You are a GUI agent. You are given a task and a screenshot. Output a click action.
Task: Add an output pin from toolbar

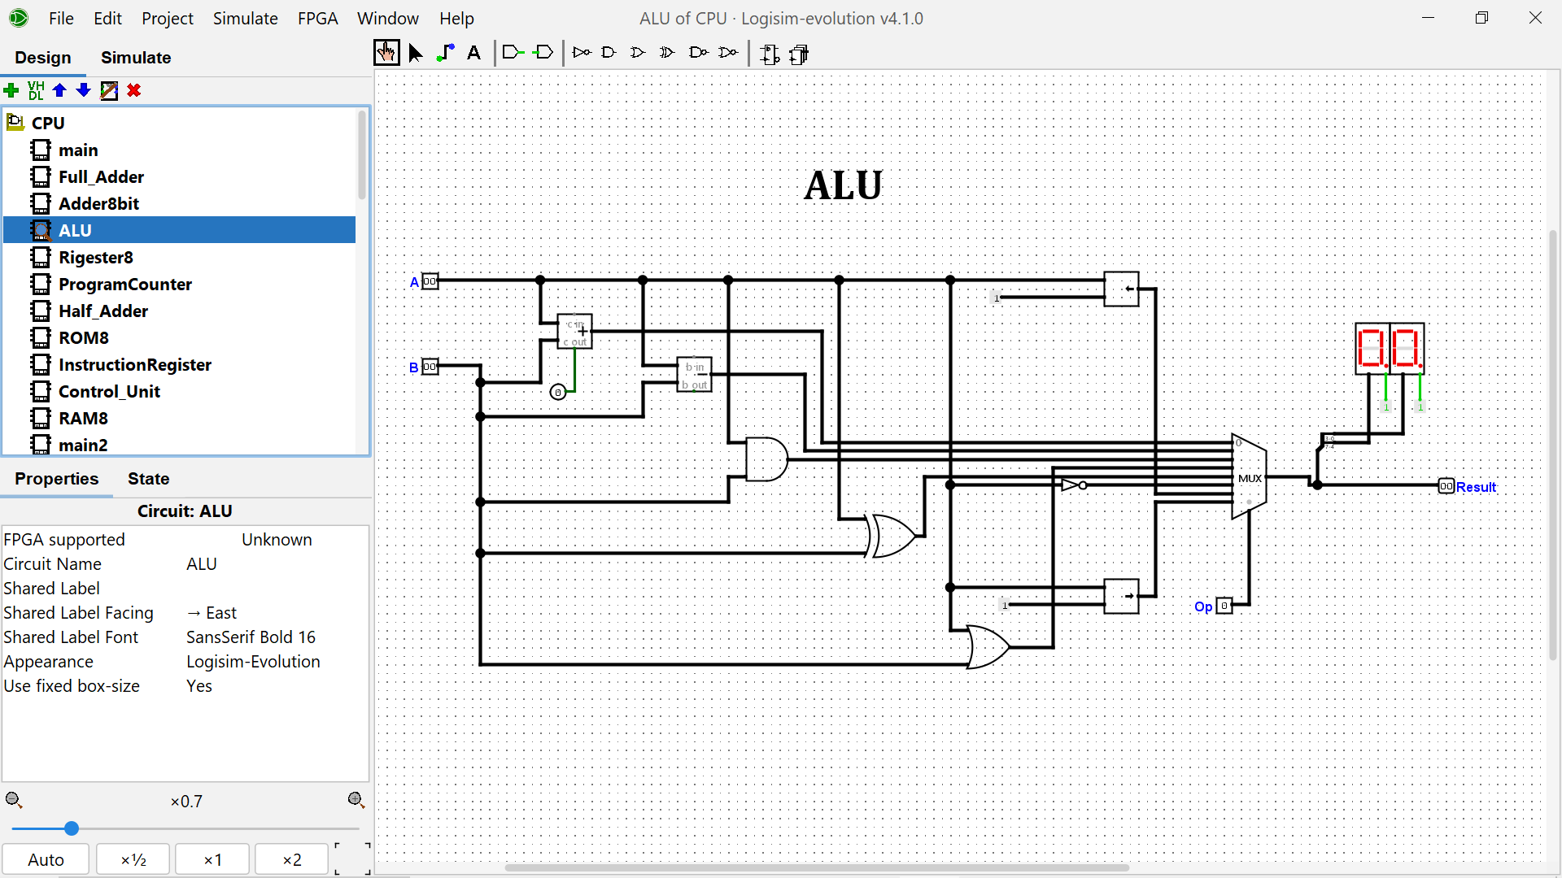click(x=543, y=53)
